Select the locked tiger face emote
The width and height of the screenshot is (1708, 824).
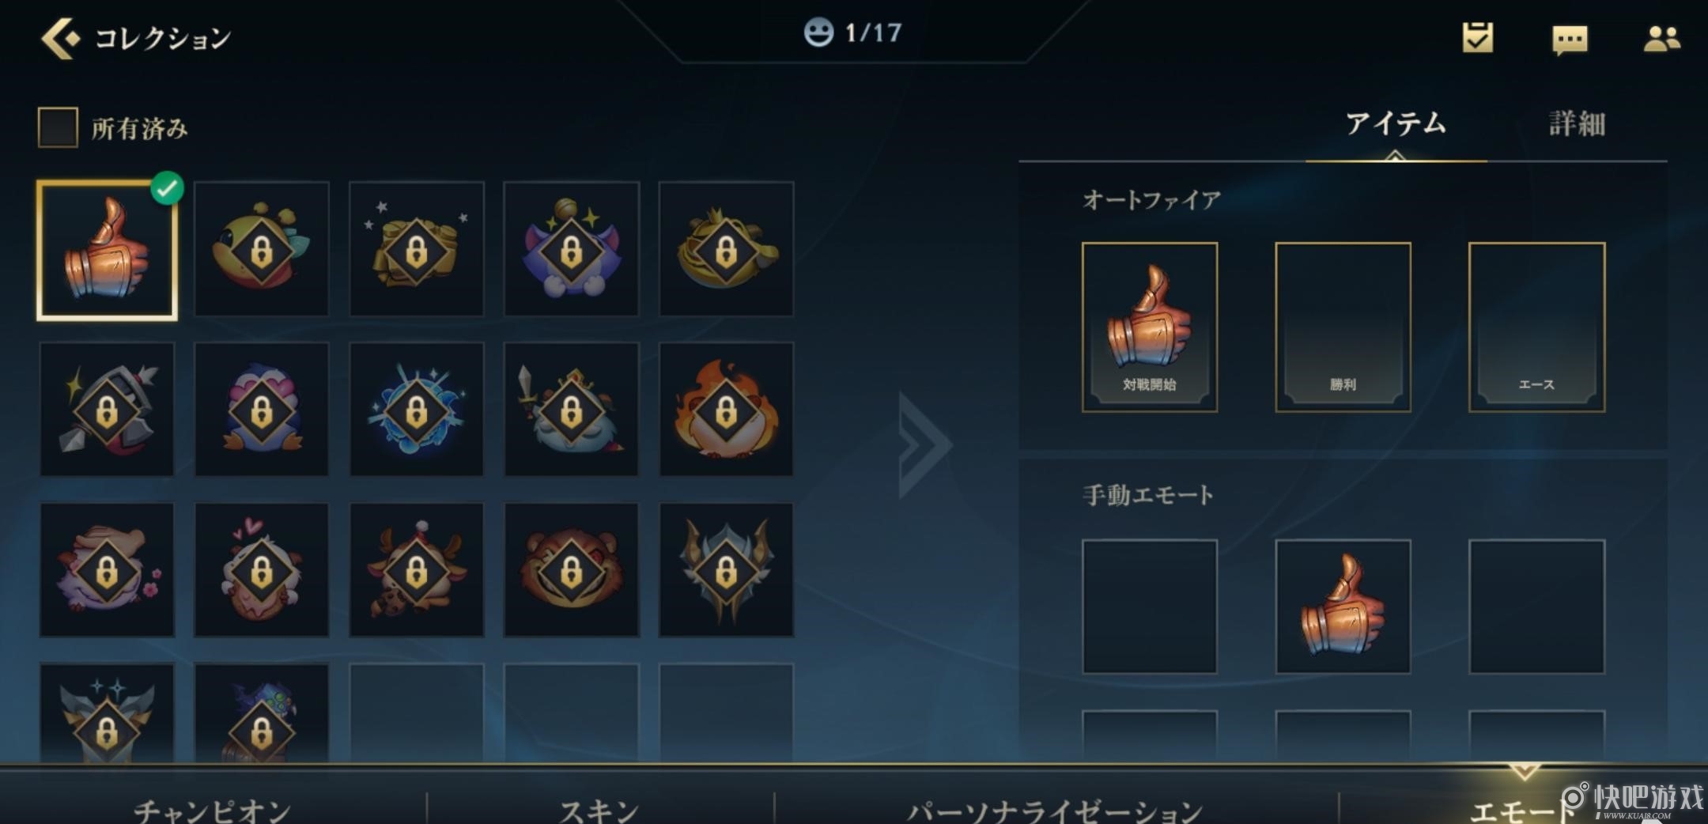coord(571,569)
